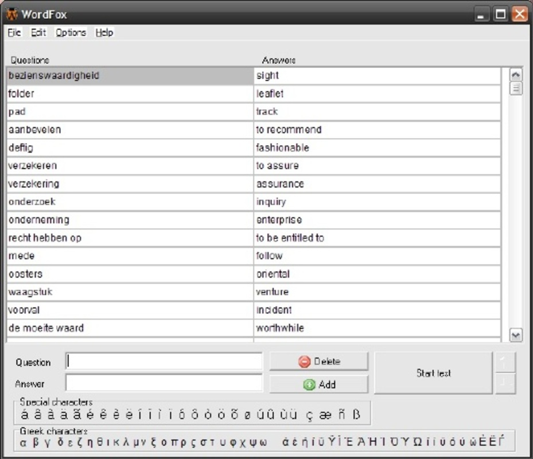Insert the æ special character

pos(325,415)
